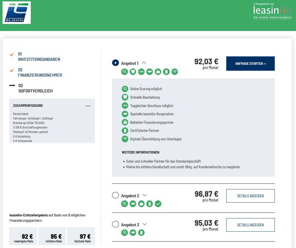This screenshot has width=296, height=248.
Task: Click icon beside 'Online Scoring möglich' text
Action: [x=125, y=89]
